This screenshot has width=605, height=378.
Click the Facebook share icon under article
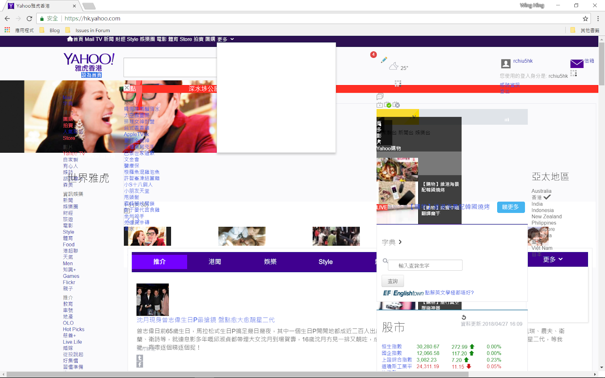(x=140, y=364)
